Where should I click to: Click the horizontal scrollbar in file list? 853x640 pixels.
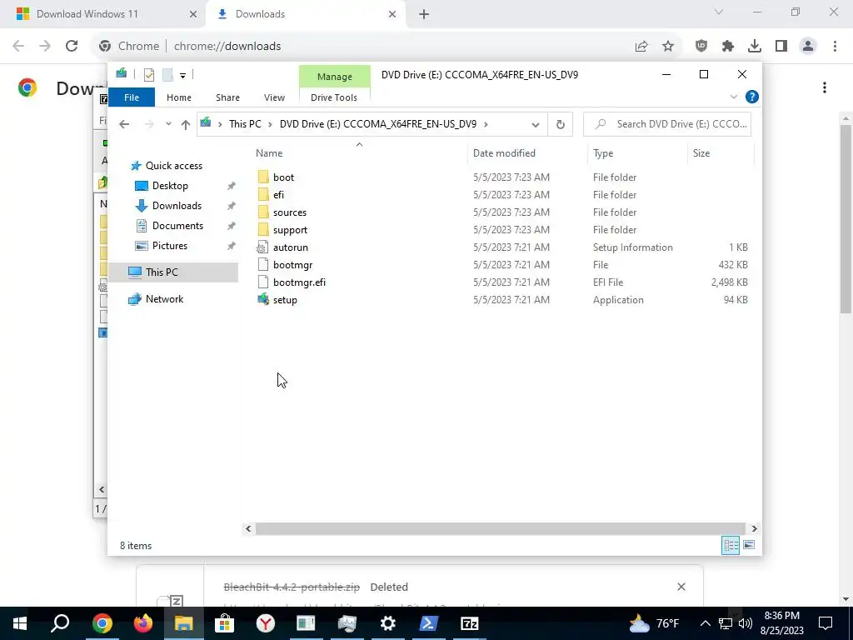coord(500,528)
